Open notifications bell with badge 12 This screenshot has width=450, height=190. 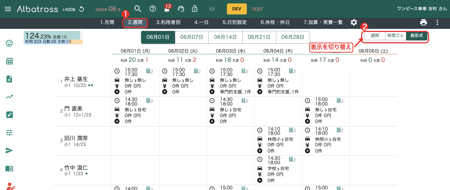click(167, 9)
